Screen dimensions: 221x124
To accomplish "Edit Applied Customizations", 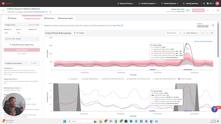I will click(34, 63).
